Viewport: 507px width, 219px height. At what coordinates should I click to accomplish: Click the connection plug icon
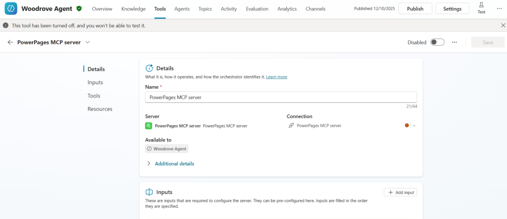click(x=291, y=125)
